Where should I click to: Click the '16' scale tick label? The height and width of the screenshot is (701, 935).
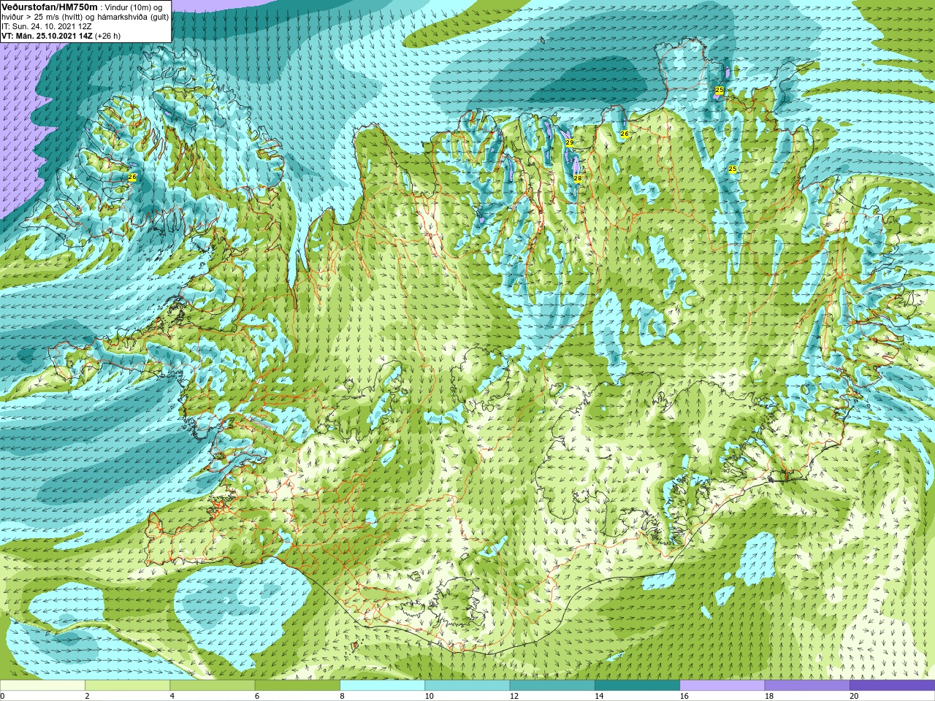point(684,696)
